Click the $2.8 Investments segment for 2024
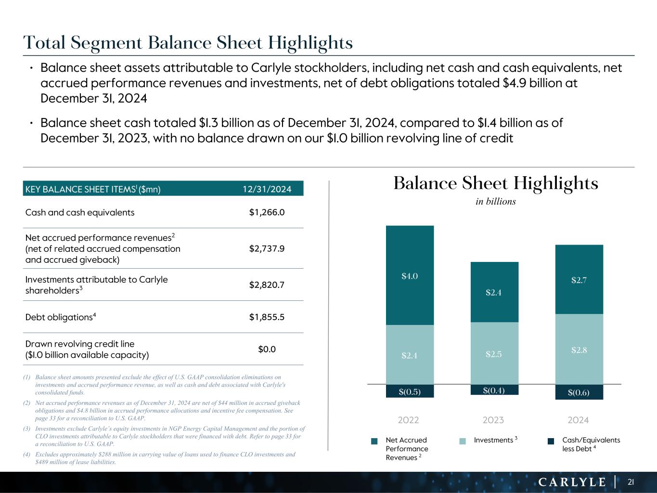This screenshot has width=657, height=493. pos(579,350)
